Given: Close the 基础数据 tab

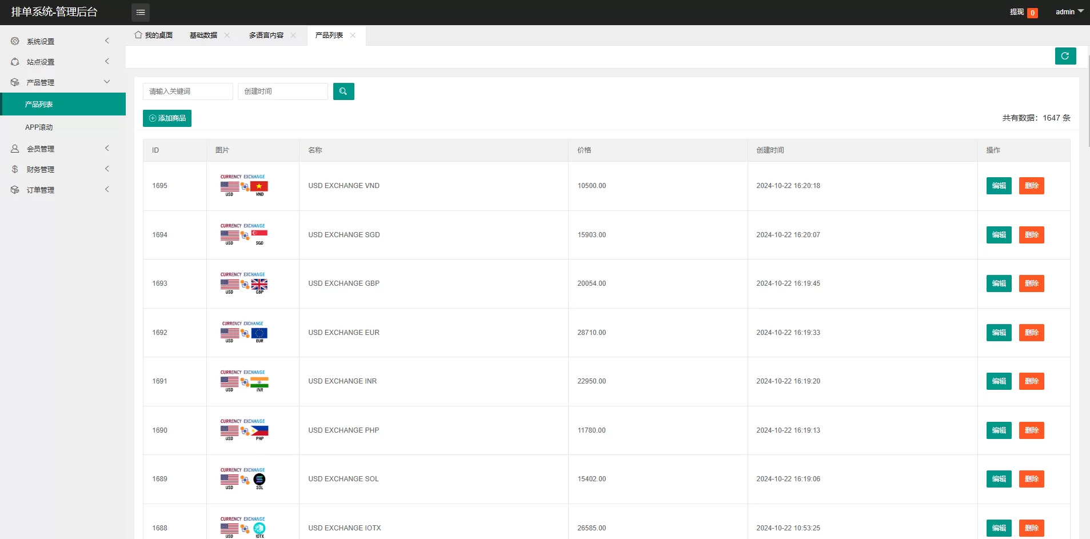Looking at the screenshot, I should 227,35.
